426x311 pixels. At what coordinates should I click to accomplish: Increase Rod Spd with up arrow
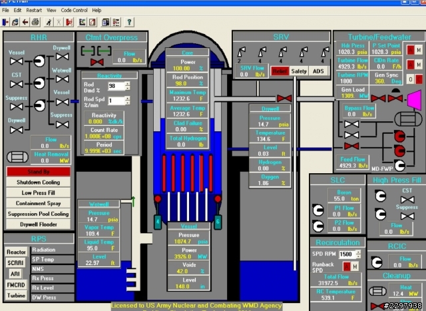tap(127, 99)
